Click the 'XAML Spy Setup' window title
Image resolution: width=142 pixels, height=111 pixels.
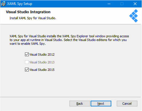coord(20,4)
